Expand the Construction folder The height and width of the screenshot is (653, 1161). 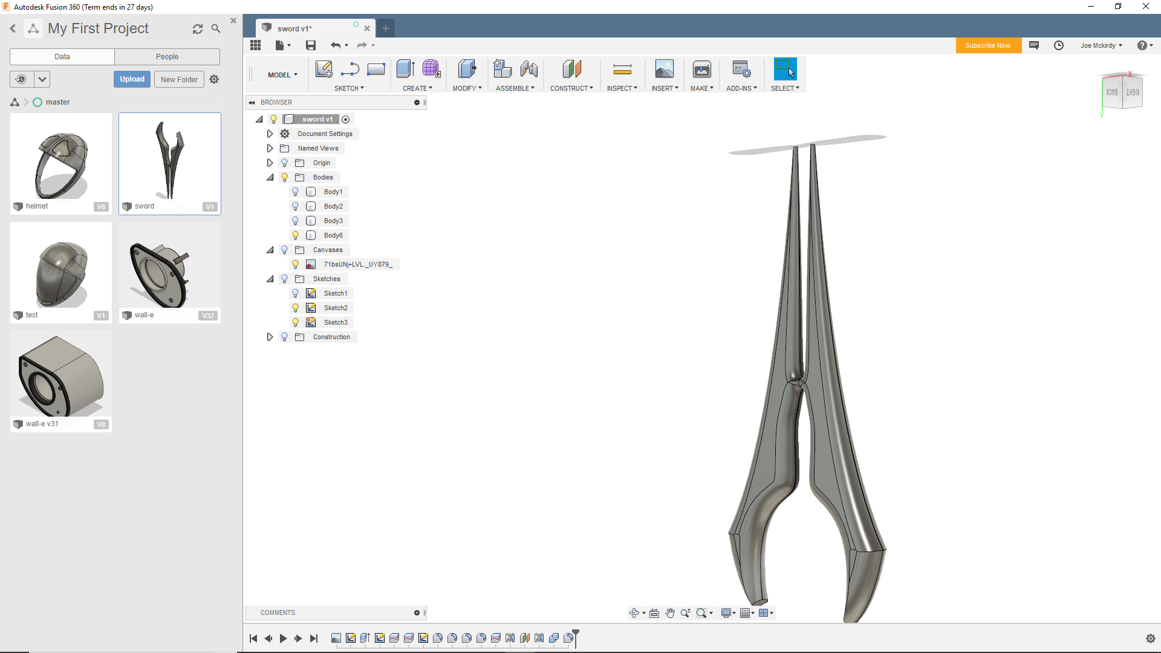tap(270, 337)
